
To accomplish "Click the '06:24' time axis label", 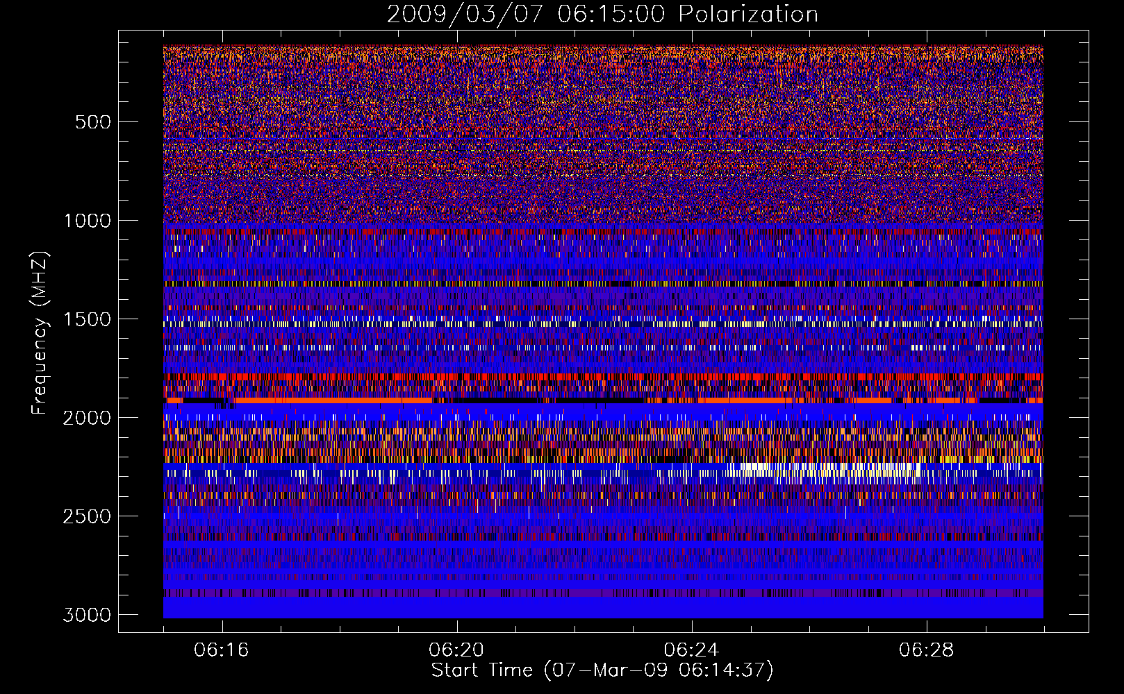I will pos(691,650).
